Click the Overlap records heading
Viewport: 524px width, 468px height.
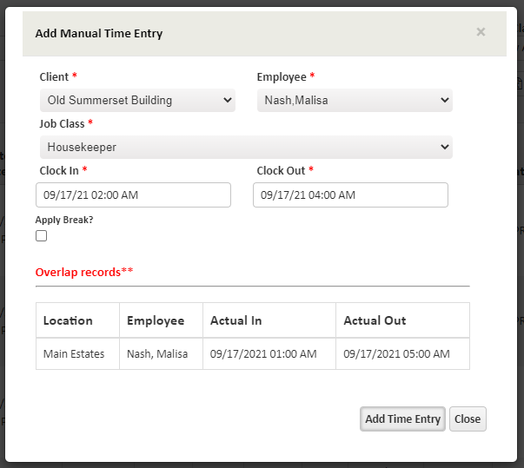[84, 272]
